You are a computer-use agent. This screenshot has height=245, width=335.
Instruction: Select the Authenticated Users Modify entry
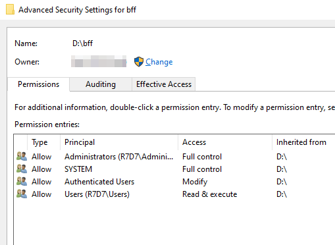174,182
